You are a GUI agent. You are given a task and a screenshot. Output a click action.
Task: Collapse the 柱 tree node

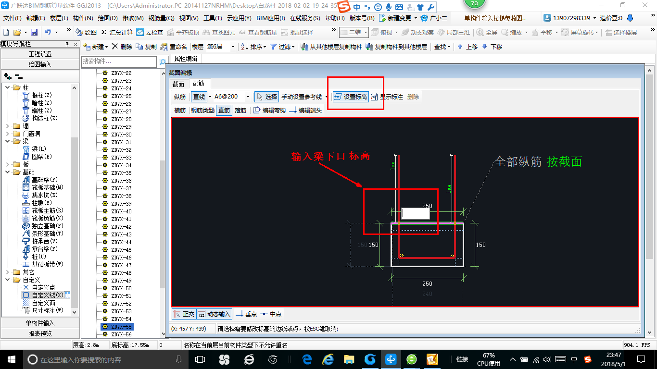click(x=8, y=87)
